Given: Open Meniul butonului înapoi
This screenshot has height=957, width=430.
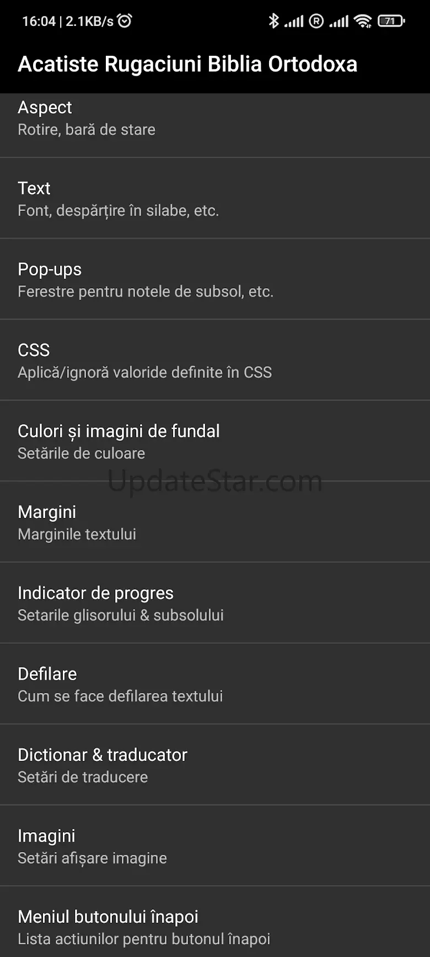Looking at the screenshot, I should tap(215, 922).
